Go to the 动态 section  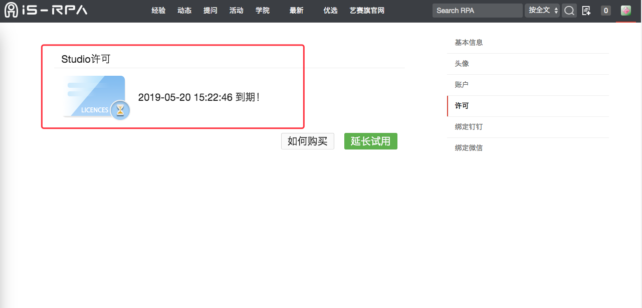pos(184,11)
